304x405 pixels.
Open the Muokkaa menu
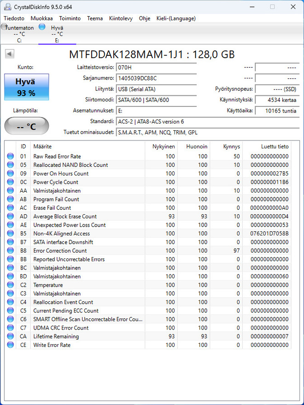pyautogui.click(x=41, y=18)
